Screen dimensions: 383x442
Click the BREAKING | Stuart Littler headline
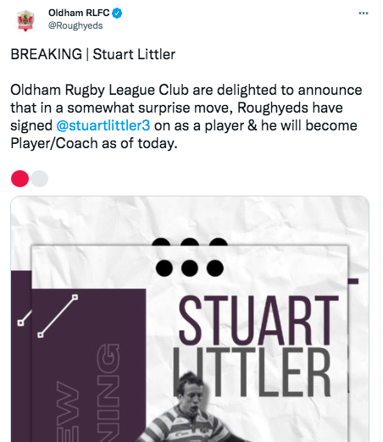click(93, 54)
